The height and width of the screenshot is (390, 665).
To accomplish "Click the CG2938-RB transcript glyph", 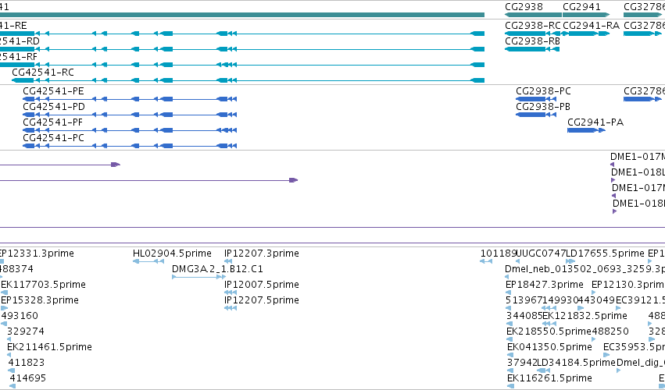I will click(532, 49).
